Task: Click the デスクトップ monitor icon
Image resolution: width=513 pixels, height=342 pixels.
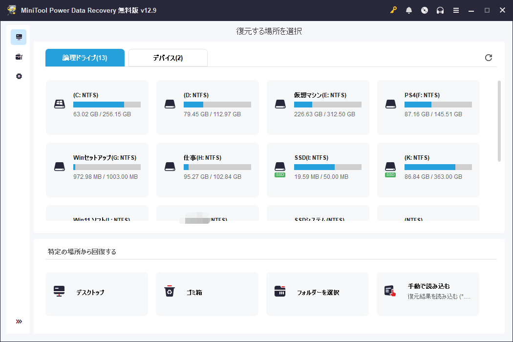Action: [x=59, y=291]
